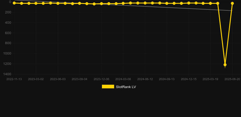This screenshot has height=117, width=241.
Task: Pick the data point above 2024-12-15
Action: coord(189,3)
